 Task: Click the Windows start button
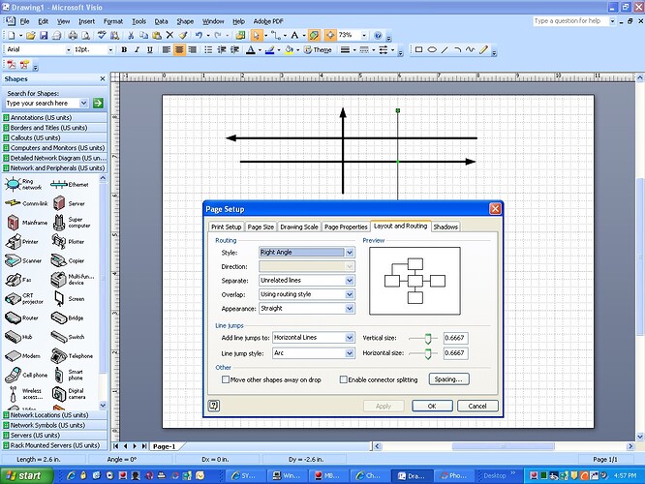pyautogui.click(x=26, y=476)
